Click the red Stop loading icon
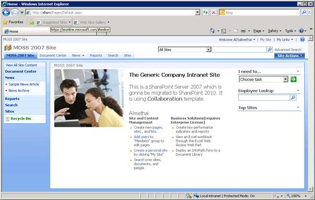315x200 pixels. pos(213,12)
